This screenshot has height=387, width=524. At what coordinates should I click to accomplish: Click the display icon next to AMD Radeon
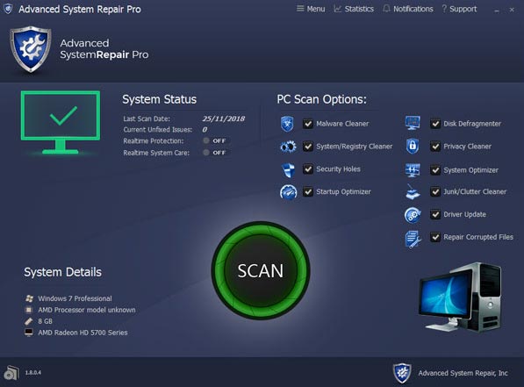[x=29, y=333]
